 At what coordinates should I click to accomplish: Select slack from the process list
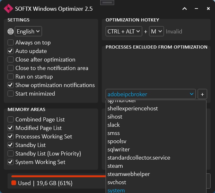(x=114, y=125)
